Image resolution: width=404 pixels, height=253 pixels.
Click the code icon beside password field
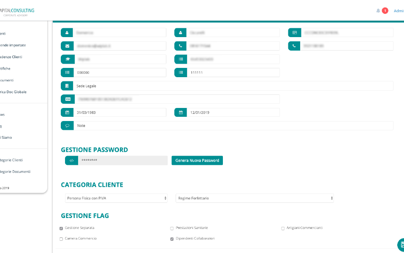[x=72, y=161]
